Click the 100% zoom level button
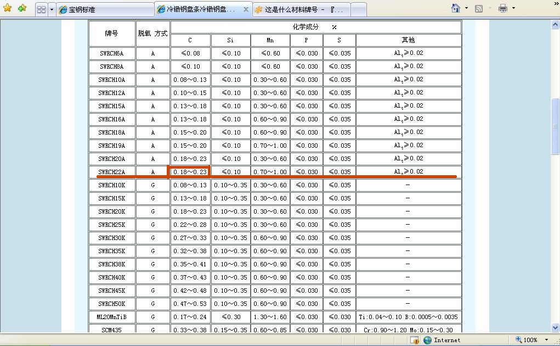560x346 pixels. click(527, 339)
